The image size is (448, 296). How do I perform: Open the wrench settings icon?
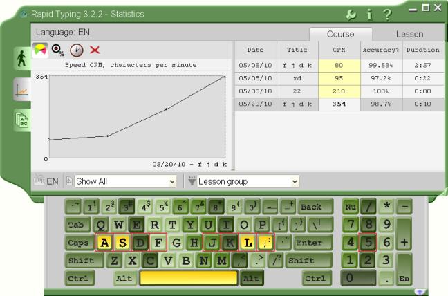[x=351, y=15]
